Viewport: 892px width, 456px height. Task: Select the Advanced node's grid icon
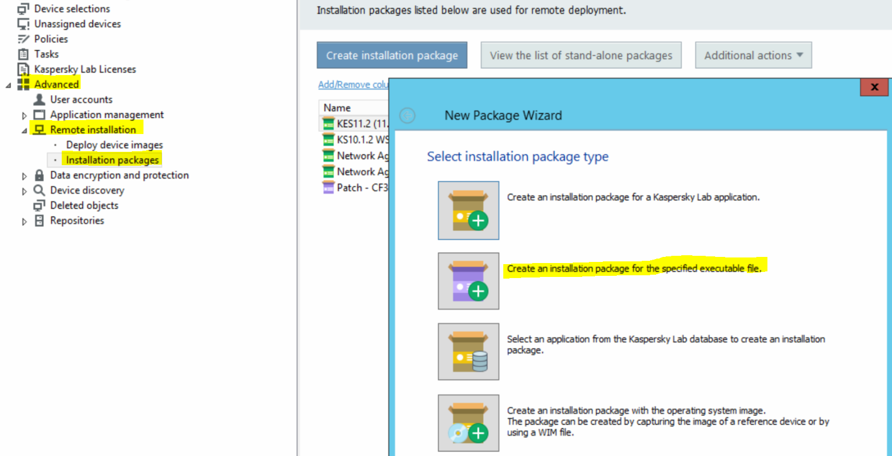pos(23,84)
